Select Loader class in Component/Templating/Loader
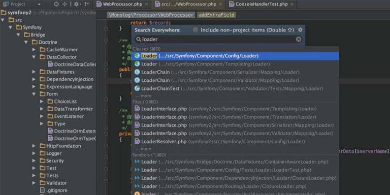The image size is (390, 195). click(x=235, y=64)
